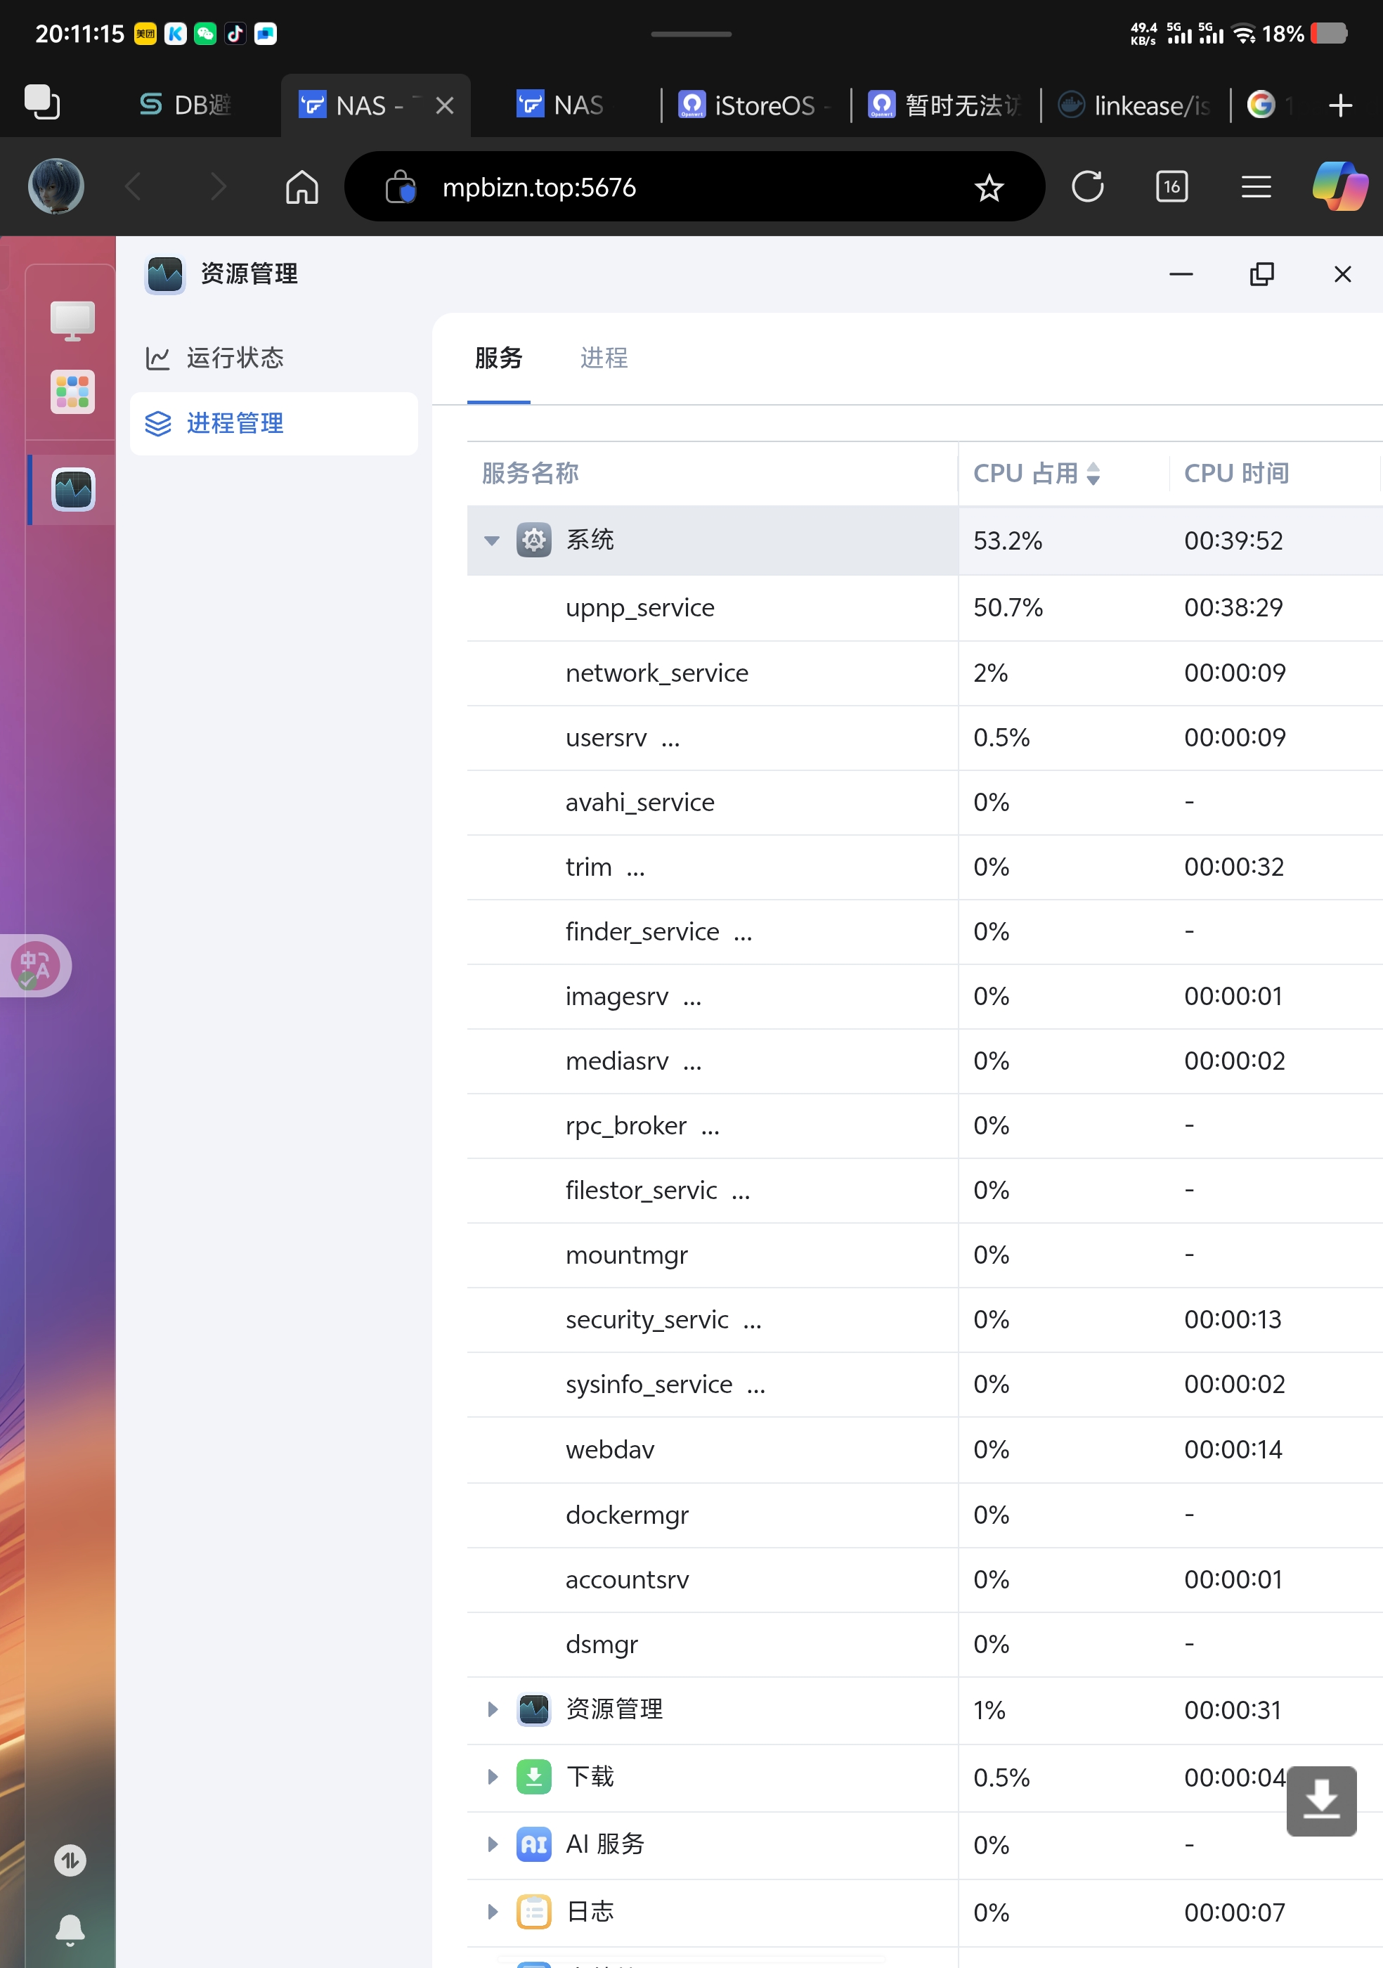
Task: Expand the 下载 service row
Action: [493, 1776]
